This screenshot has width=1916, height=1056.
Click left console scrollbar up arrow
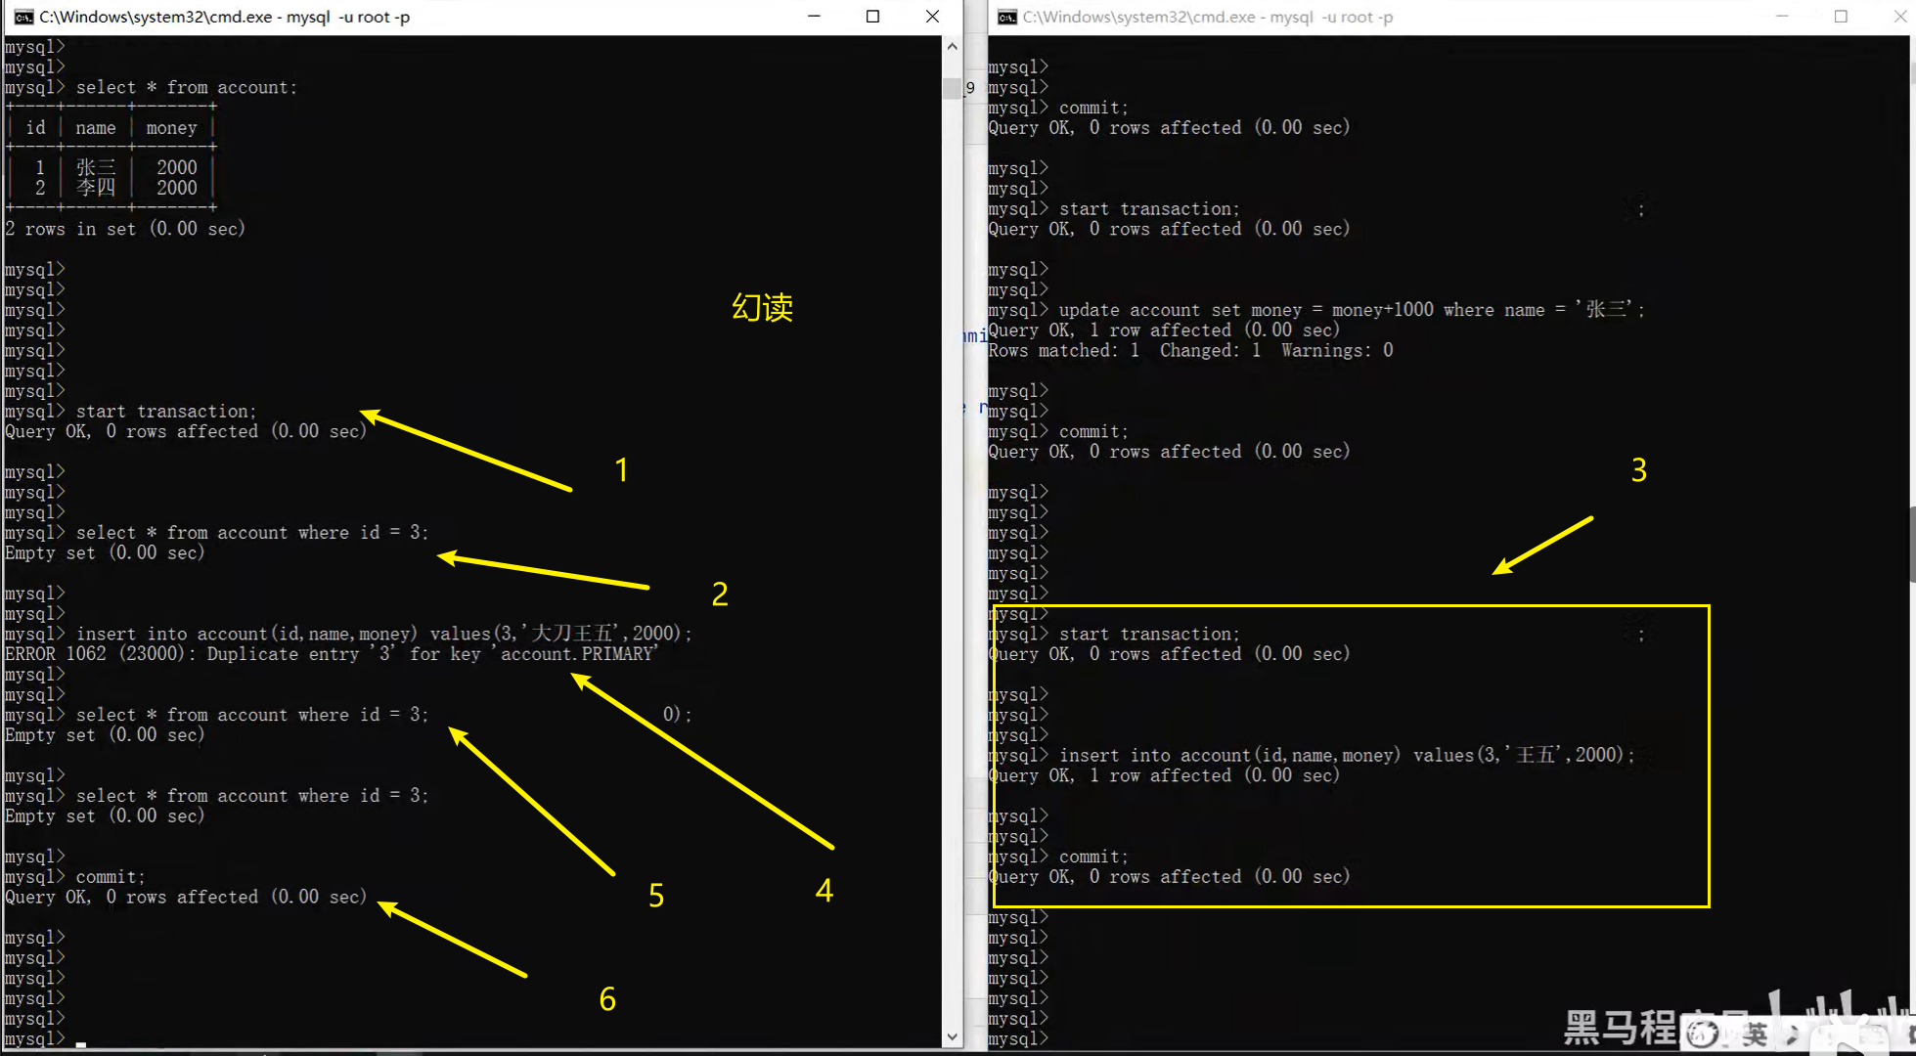pos(952,47)
